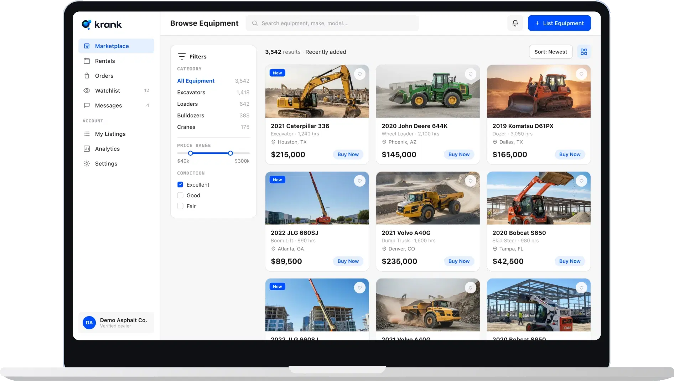This screenshot has height=381, width=674.
Task: Click the Phoenix, AZ location pin
Action: (x=384, y=142)
